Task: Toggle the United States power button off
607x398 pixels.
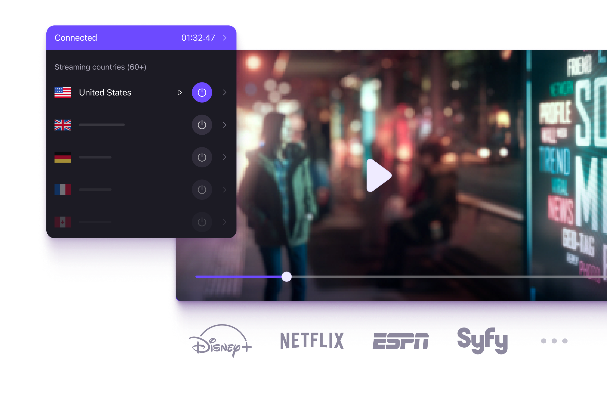Action: click(202, 92)
